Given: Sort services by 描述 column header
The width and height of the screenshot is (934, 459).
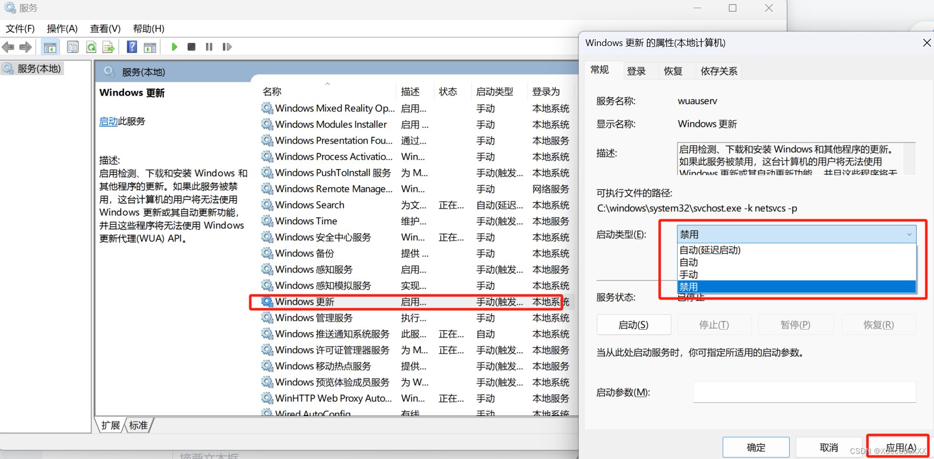Looking at the screenshot, I should (415, 91).
